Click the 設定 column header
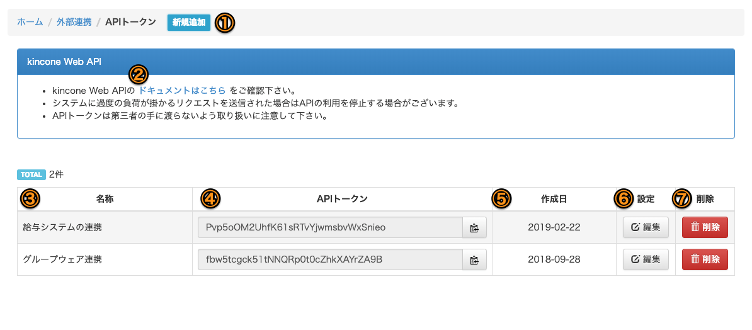Viewport: 752px width, 330px height. click(646, 199)
